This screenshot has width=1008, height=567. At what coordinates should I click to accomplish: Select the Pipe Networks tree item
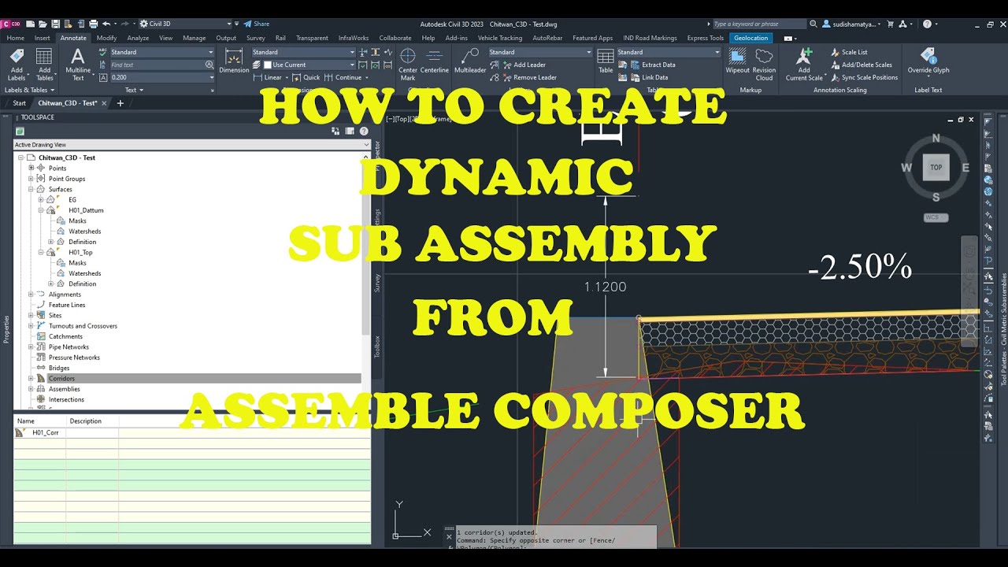click(69, 346)
